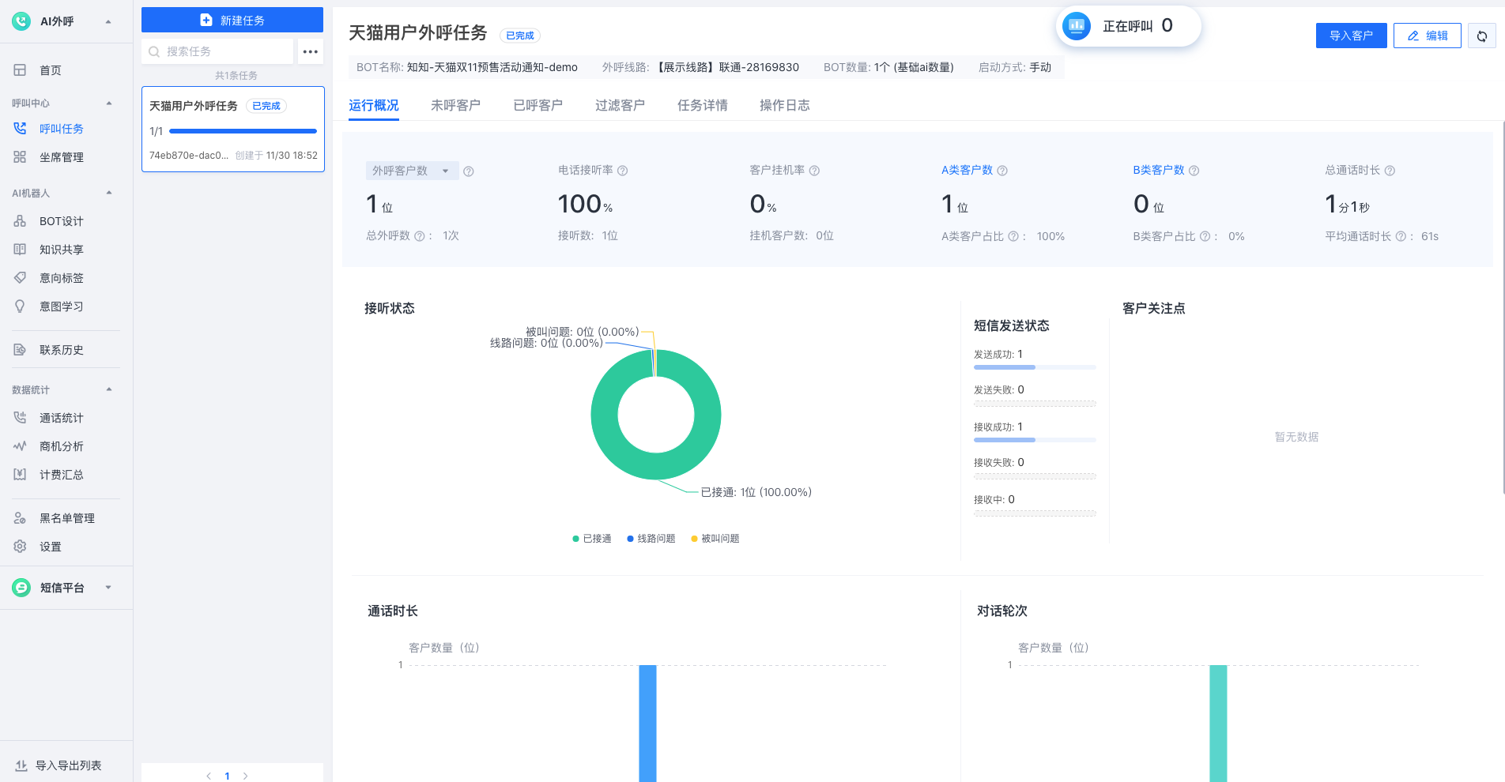Click the 新建任务 button
1505x782 pixels.
coord(232,20)
